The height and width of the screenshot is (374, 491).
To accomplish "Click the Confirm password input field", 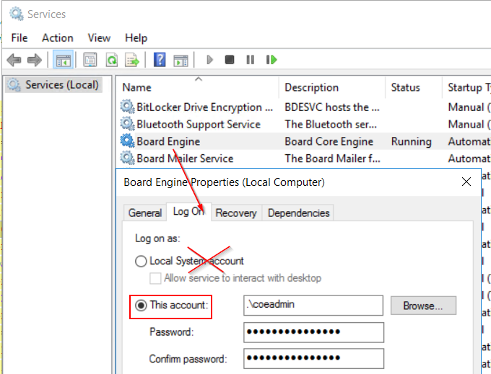I will pos(313,359).
